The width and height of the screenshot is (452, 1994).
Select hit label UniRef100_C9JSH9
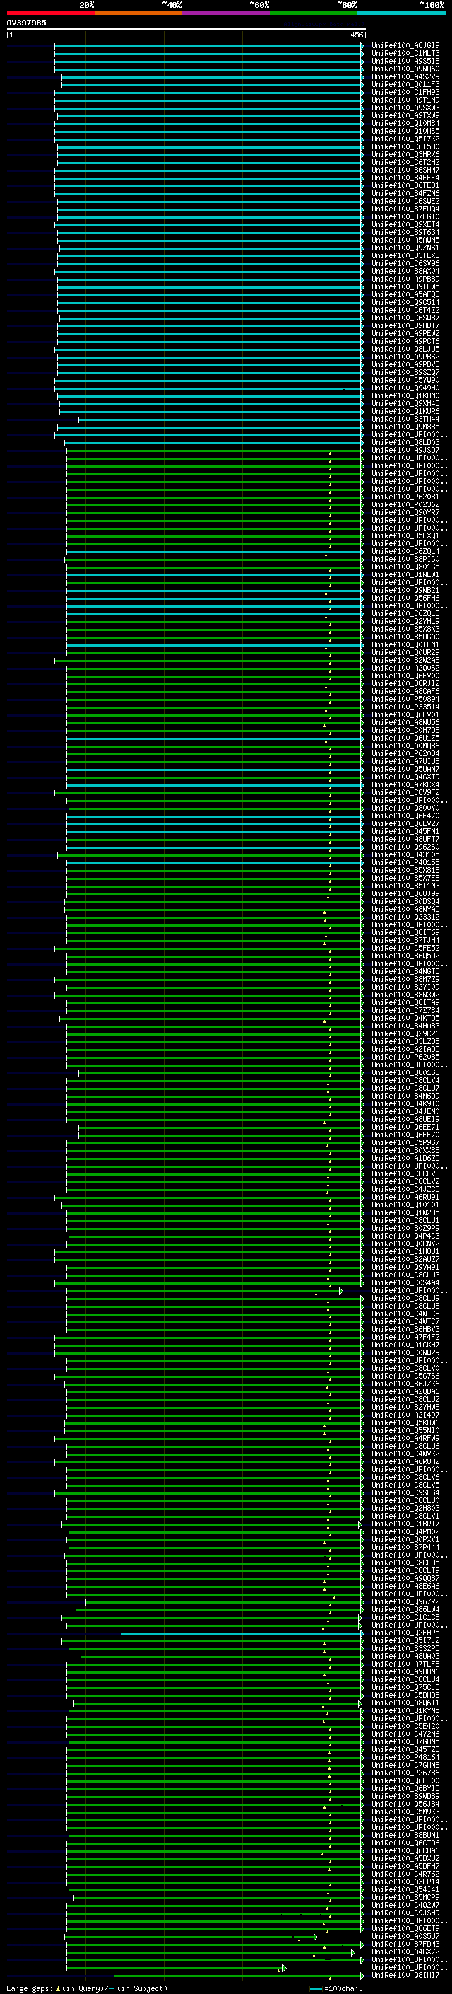pyautogui.click(x=405, y=1913)
